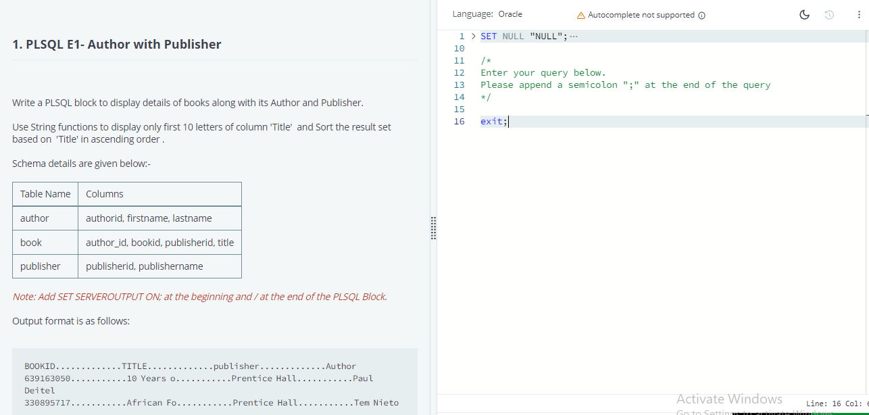This screenshot has height=415, width=869.
Task: Click line number 1 in the gutter
Action: click(x=462, y=36)
